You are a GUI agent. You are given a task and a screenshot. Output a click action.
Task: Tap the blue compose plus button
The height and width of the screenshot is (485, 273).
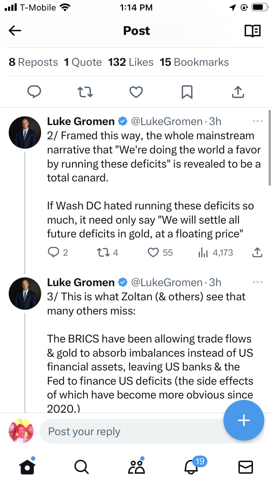[244, 421]
